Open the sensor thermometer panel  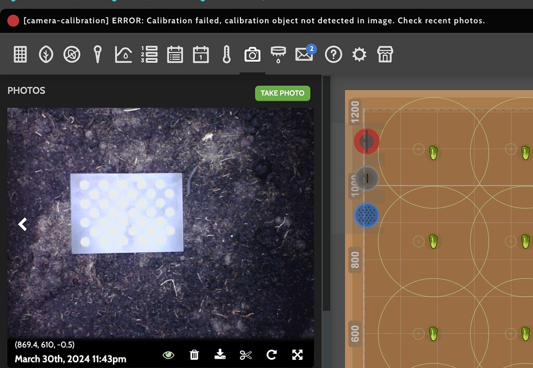point(227,54)
